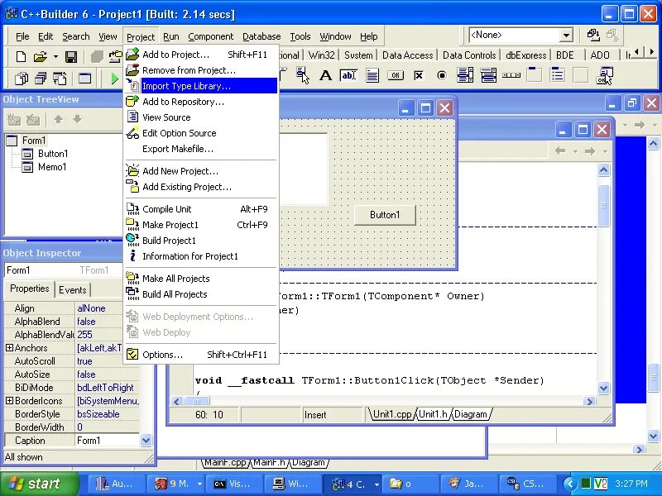This screenshot has height=496, width=662.
Task: Click code editor horizontal scrollbar right arrow
Action: pyautogui.click(x=589, y=401)
